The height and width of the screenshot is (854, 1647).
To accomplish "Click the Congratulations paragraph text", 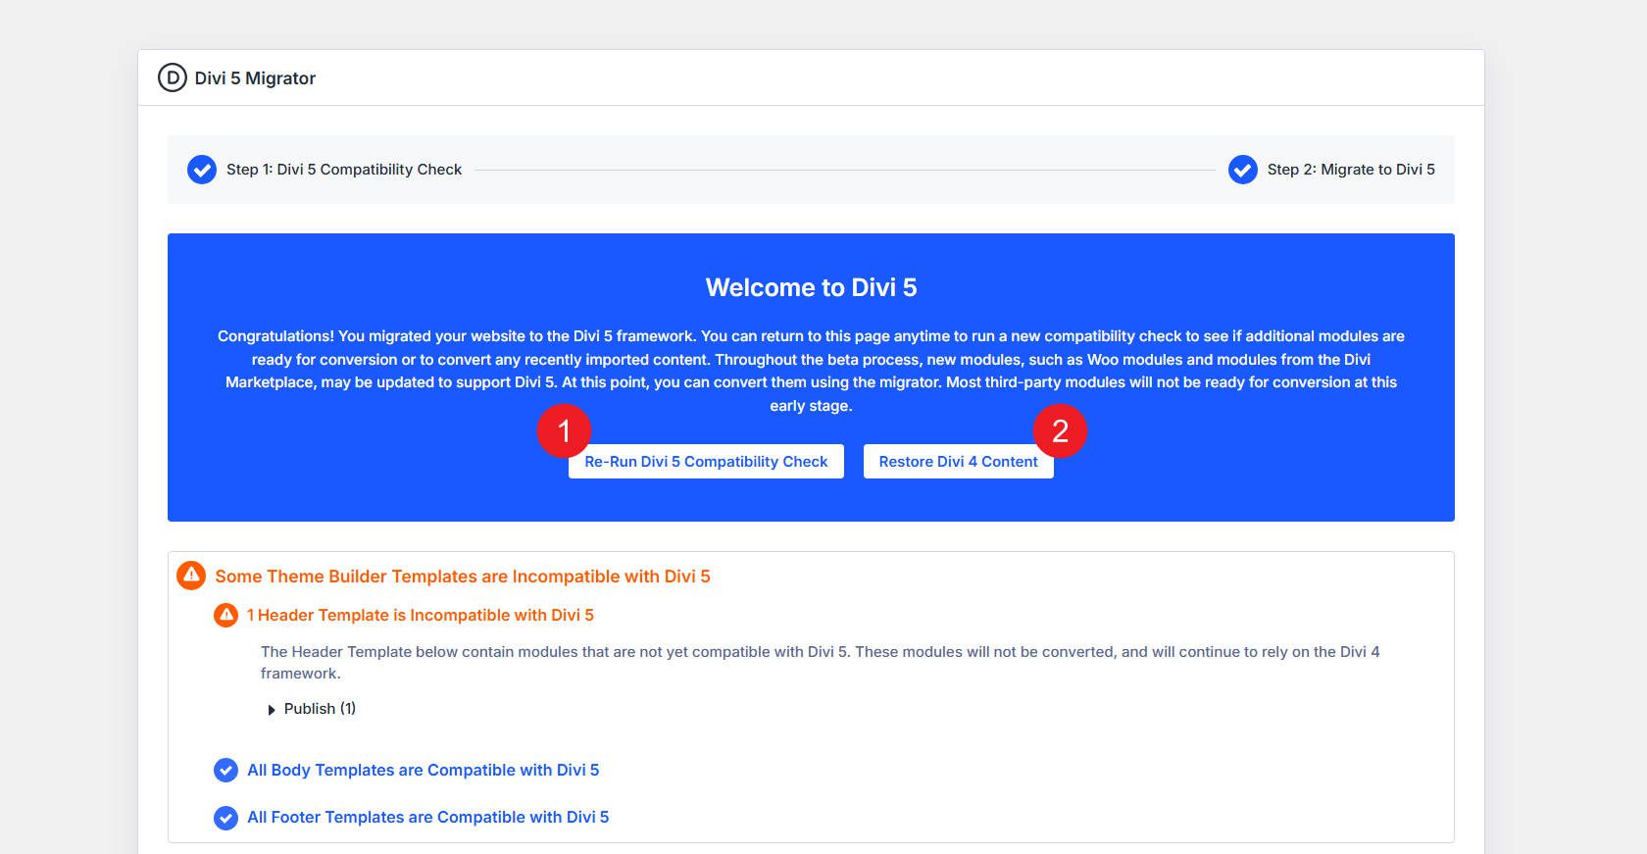I will coord(811,371).
